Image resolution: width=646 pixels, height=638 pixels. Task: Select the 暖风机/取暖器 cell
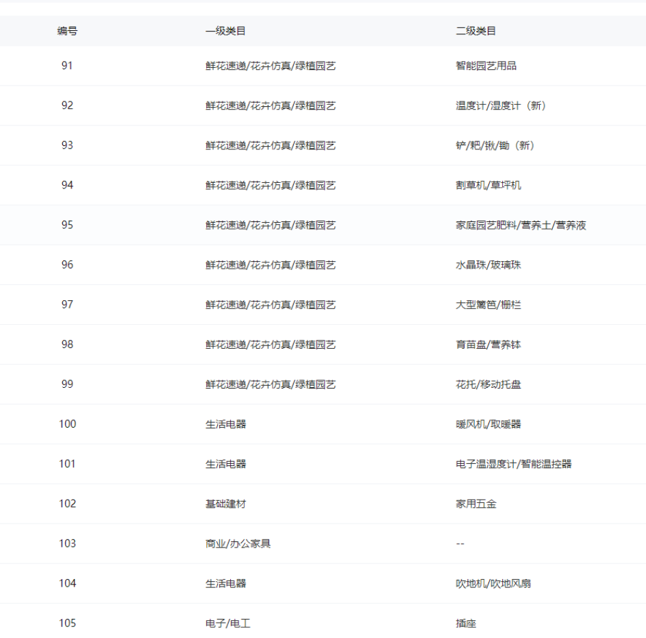click(x=488, y=424)
